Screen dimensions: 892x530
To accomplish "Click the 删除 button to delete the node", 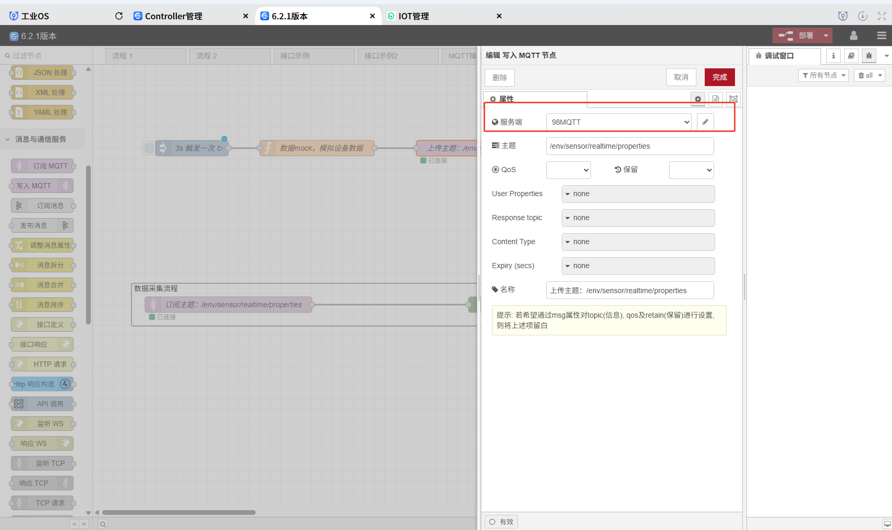I will (499, 77).
